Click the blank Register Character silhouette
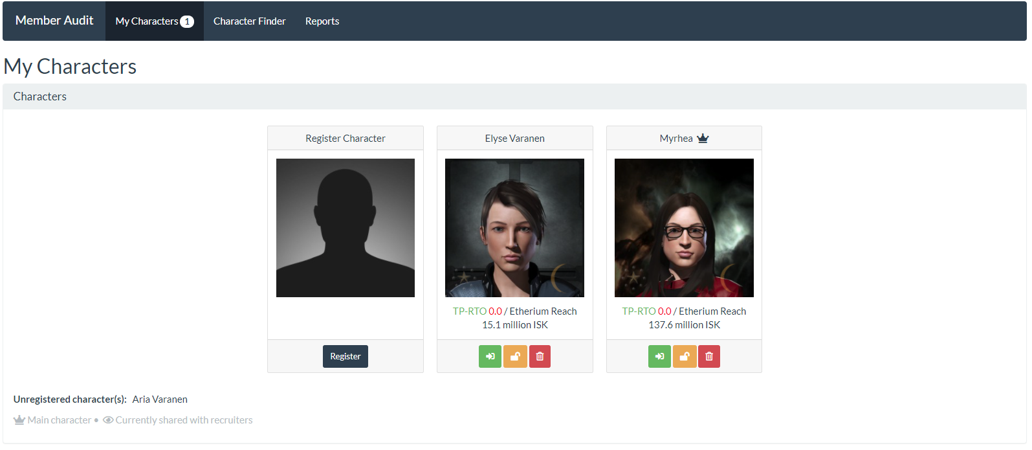This screenshot has height=450, width=1032. 346,228
